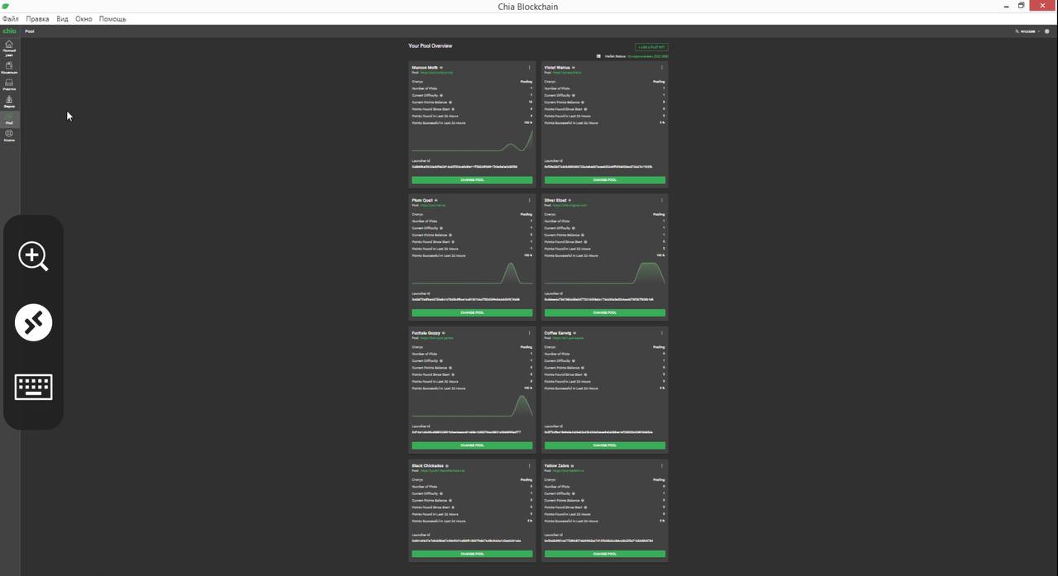
Task: Open Coffee Earwig card three-dot menu
Action: click(x=662, y=333)
